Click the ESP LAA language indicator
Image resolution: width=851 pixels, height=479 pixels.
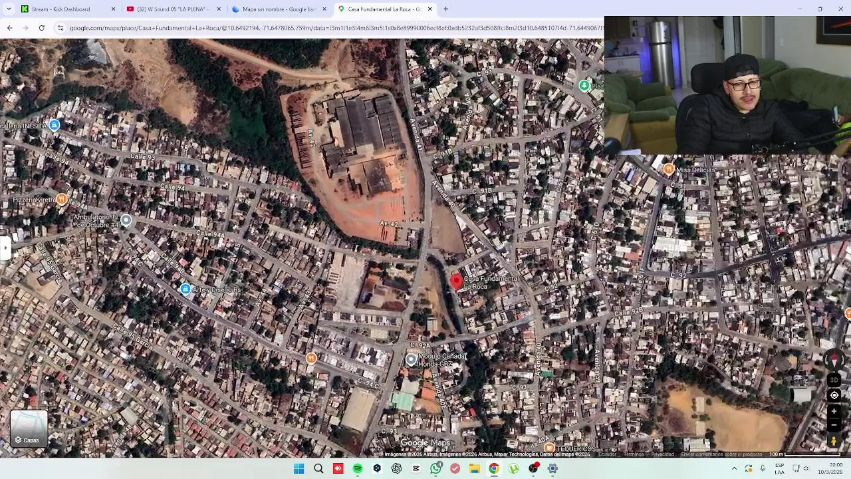coord(779,468)
